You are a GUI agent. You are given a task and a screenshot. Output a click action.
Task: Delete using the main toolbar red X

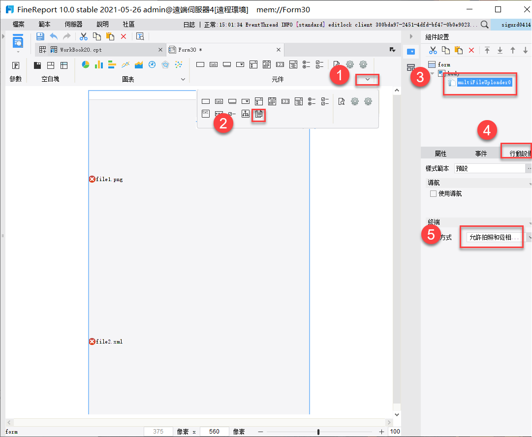[x=124, y=36]
